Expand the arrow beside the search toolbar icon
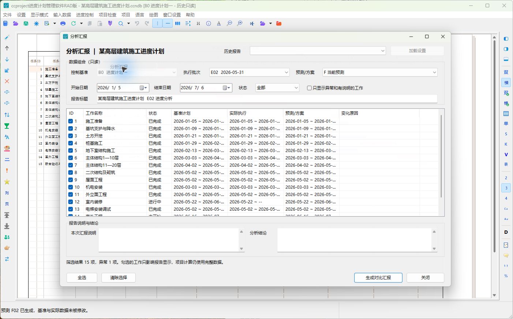The height and width of the screenshot is (319, 513). [x=128, y=23]
